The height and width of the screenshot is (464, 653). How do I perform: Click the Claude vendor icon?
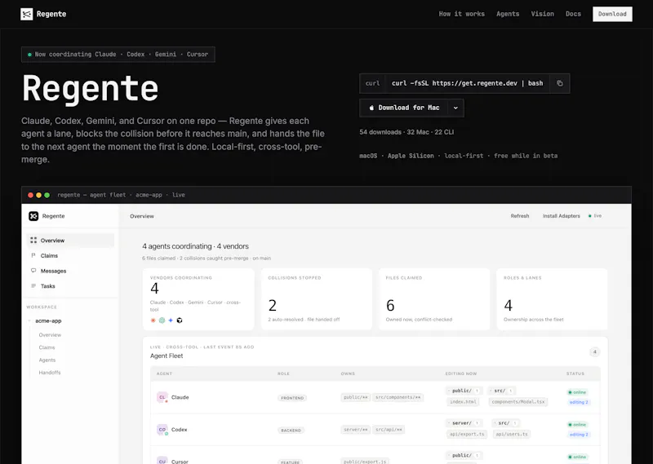(153, 320)
